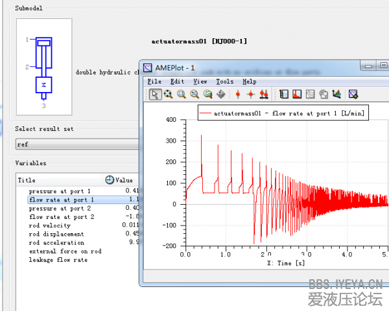This screenshot has height=311, width=389.
Task: Select 'leakage flow rate' variable
Action: (58, 259)
